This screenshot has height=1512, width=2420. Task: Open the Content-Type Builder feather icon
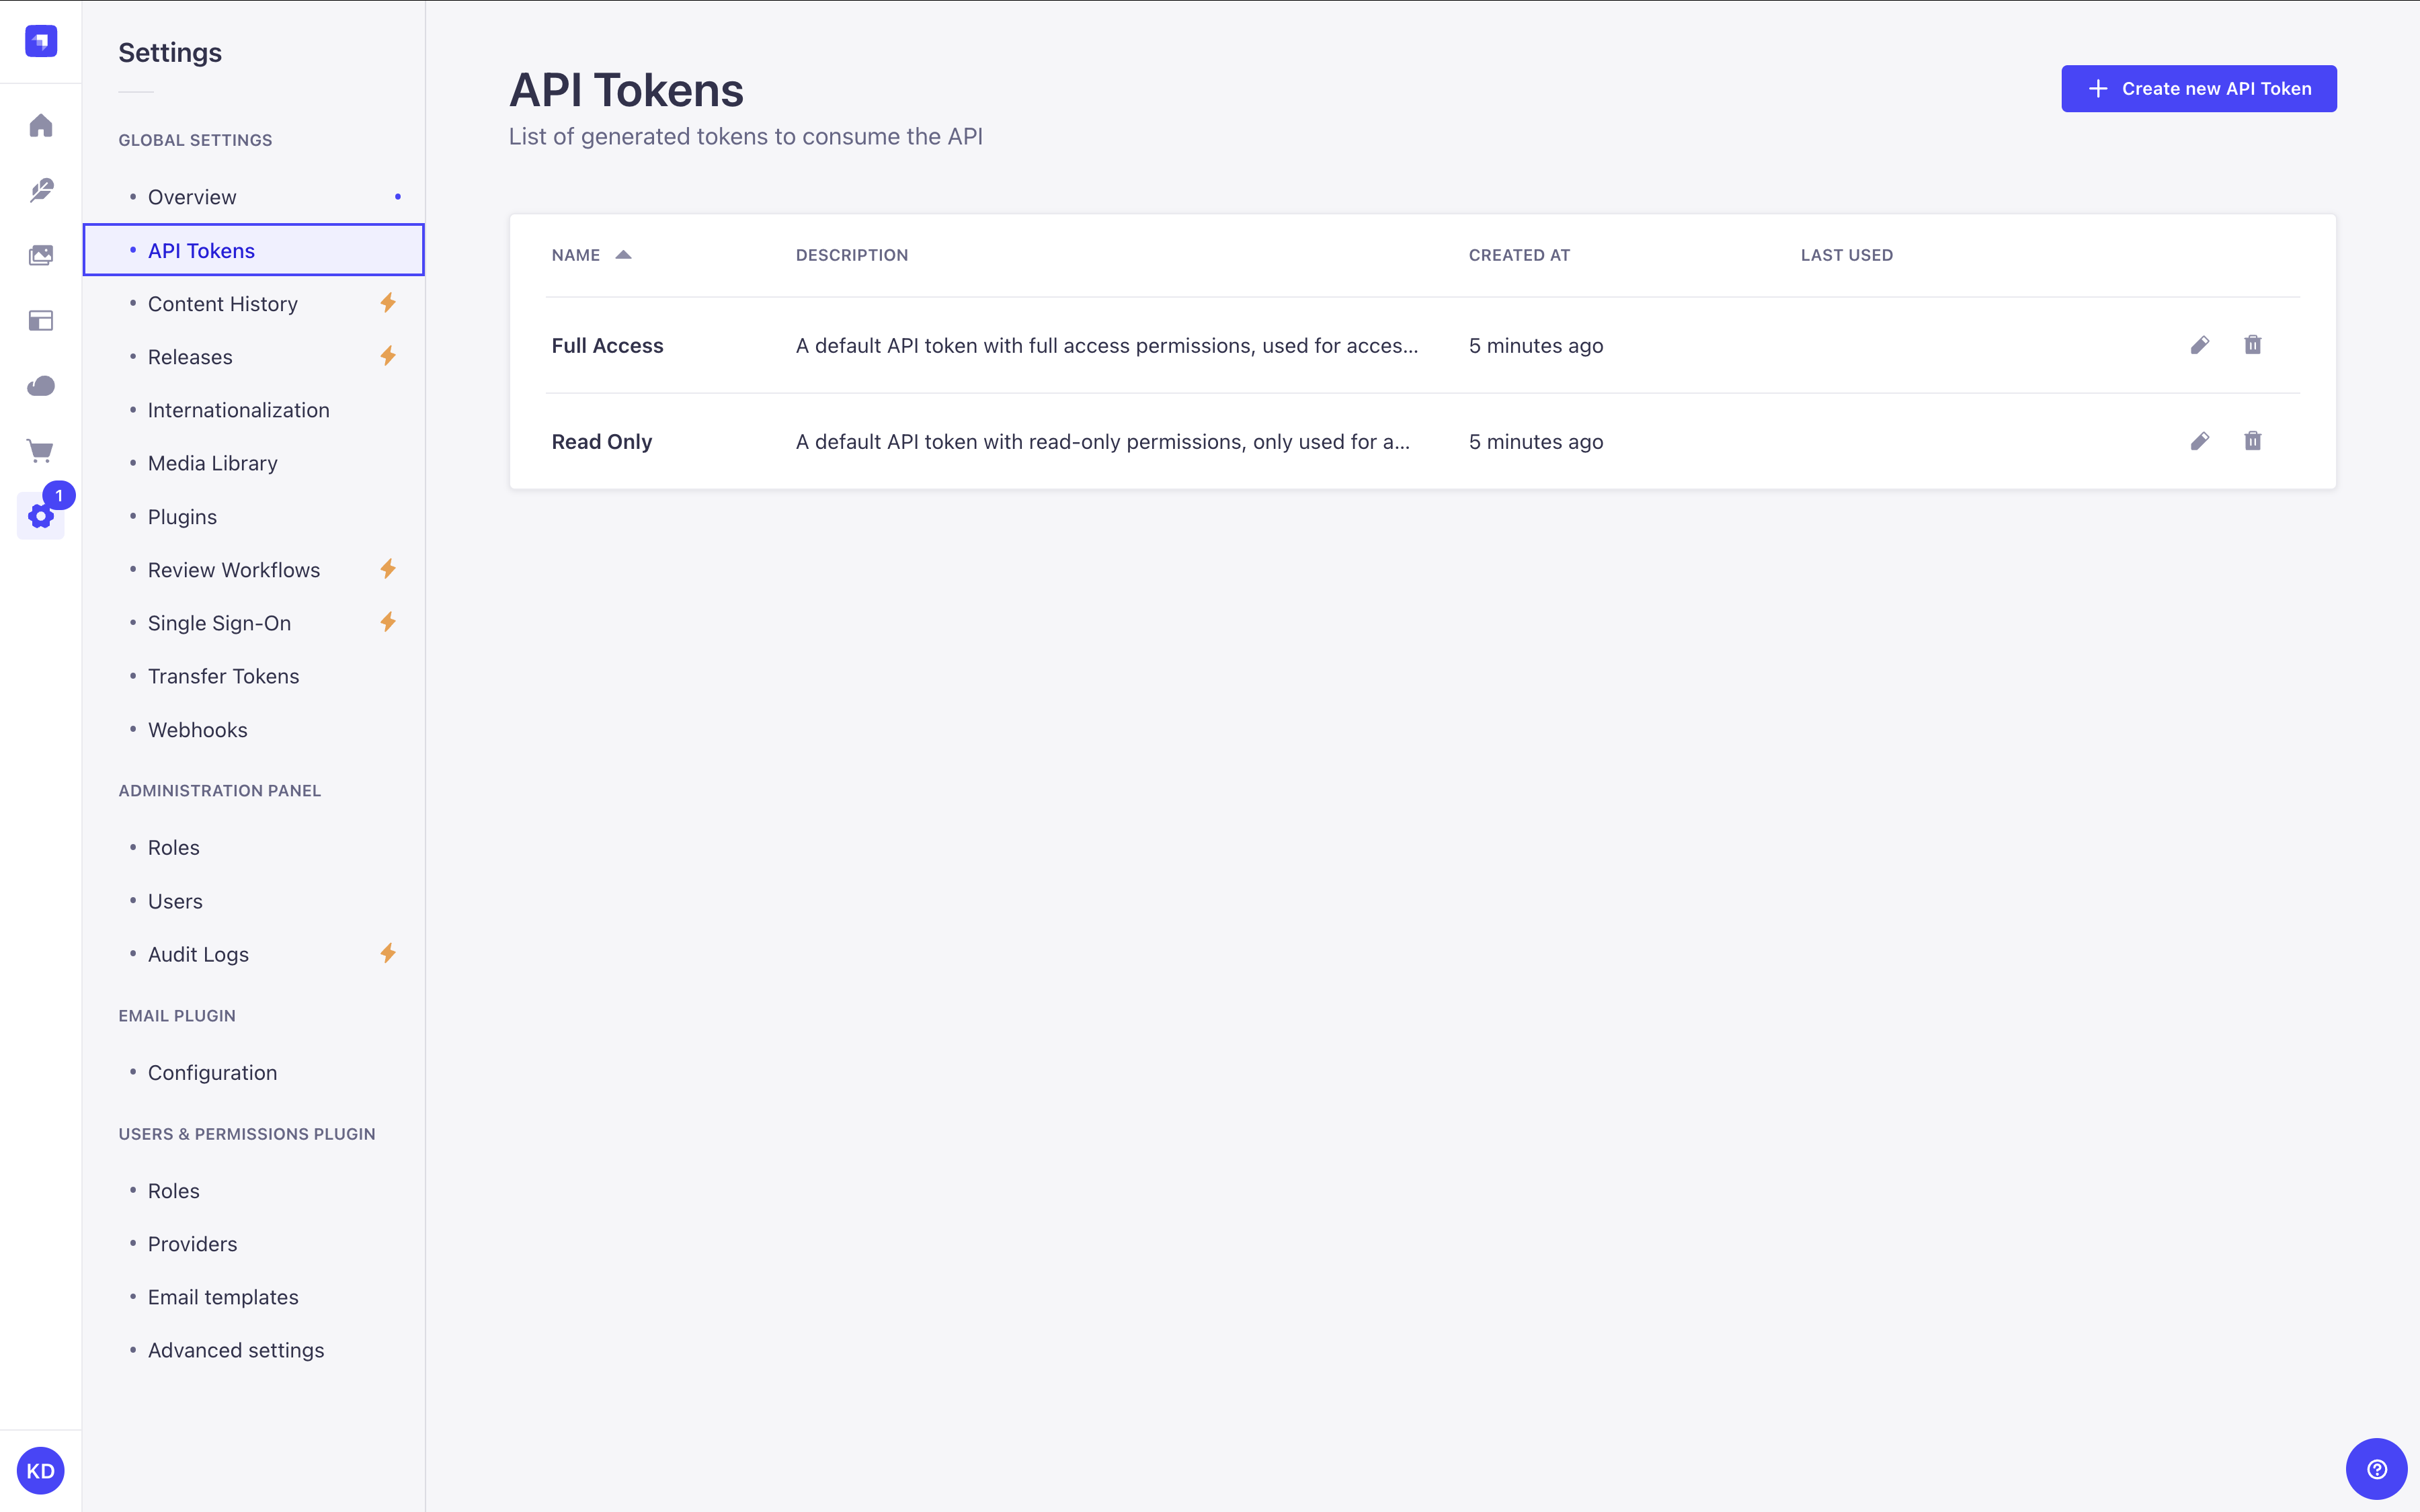pyautogui.click(x=41, y=190)
